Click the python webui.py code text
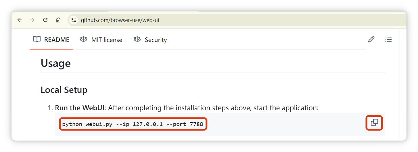The height and width of the screenshot is (152, 418). pos(133,124)
